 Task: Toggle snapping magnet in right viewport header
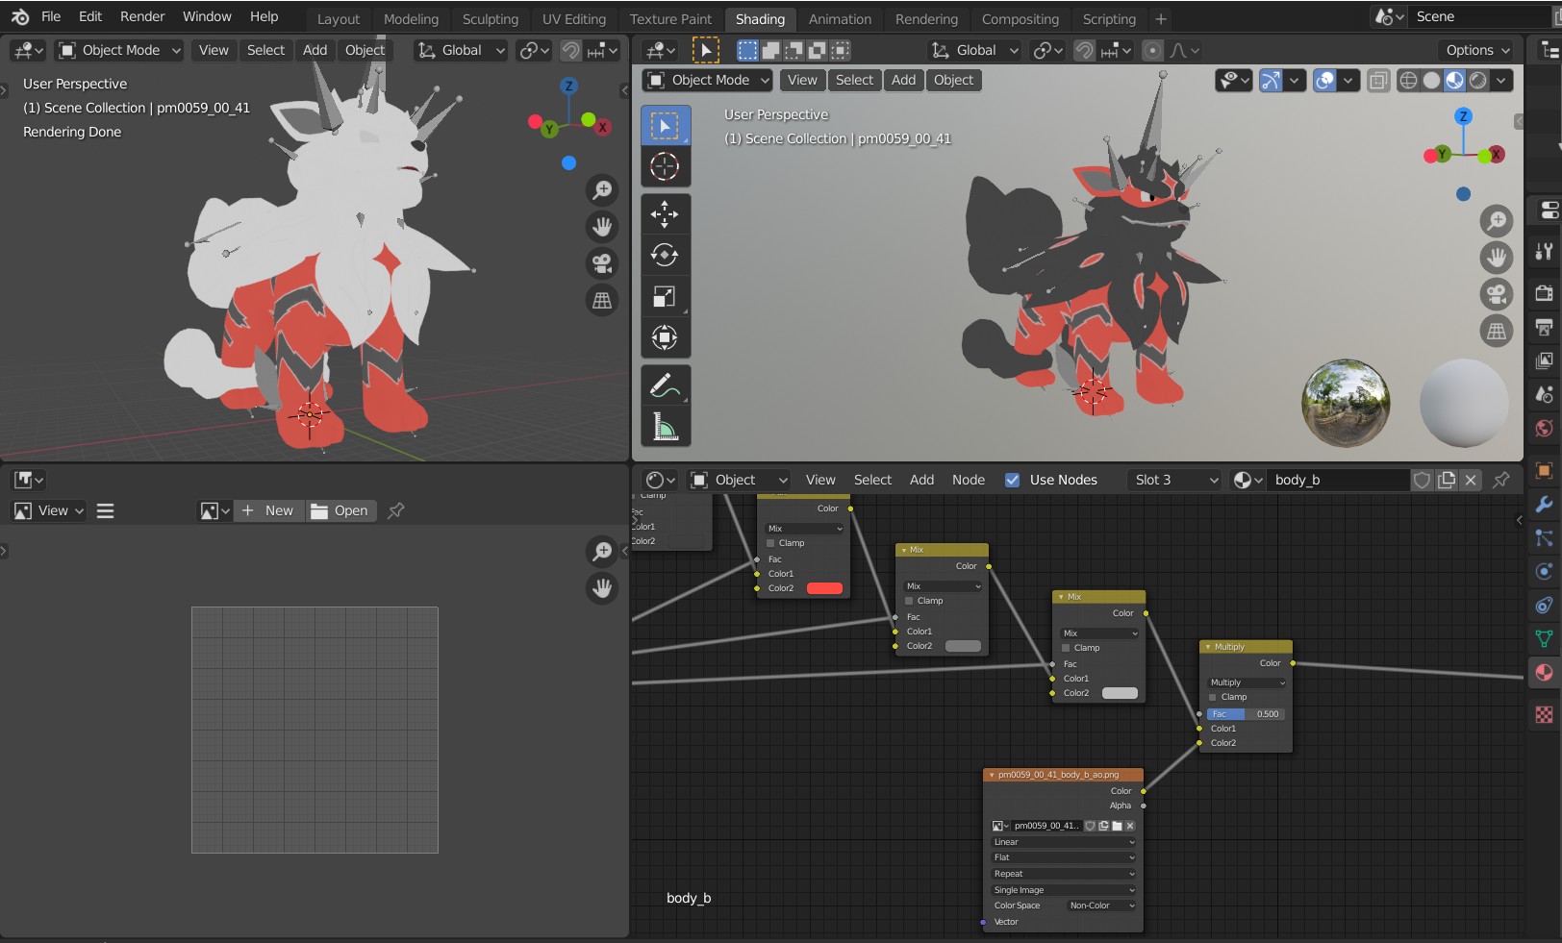coord(1084,50)
